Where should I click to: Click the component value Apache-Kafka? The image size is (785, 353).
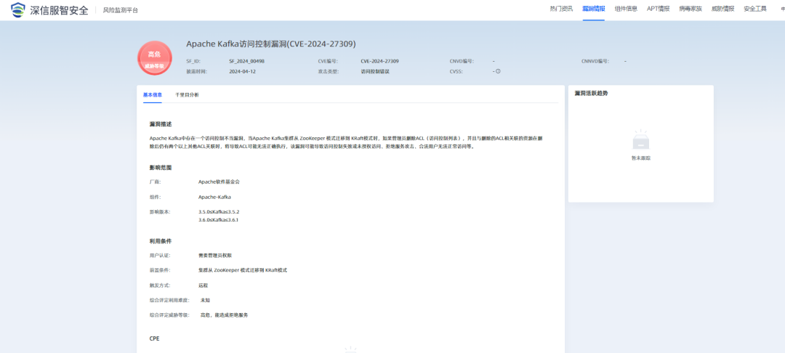click(214, 197)
